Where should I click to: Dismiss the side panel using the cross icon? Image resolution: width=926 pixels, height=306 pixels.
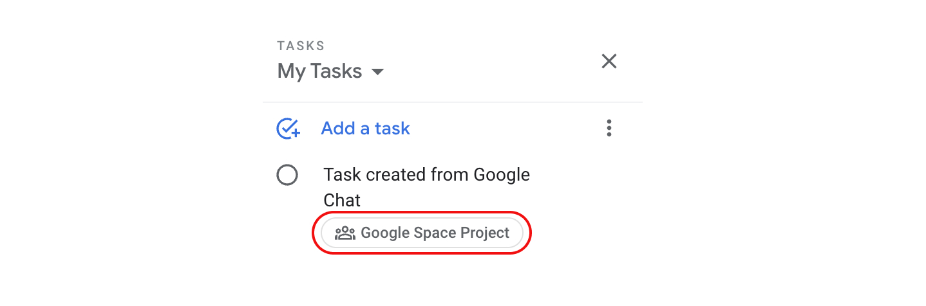609,61
